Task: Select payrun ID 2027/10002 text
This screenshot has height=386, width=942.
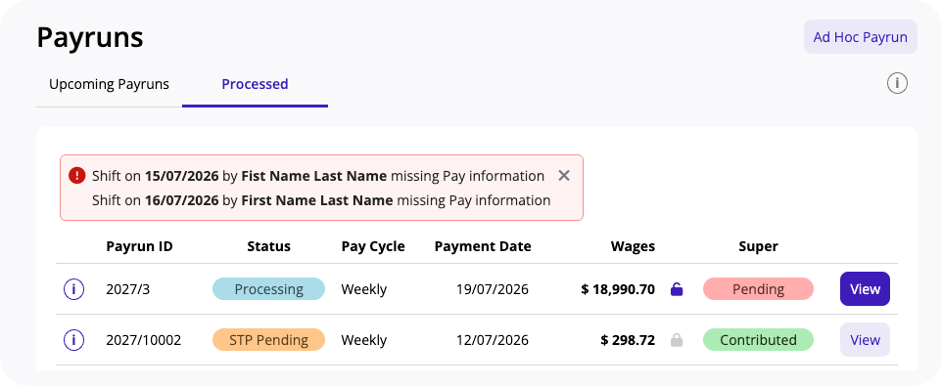Action: pyautogui.click(x=144, y=340)
